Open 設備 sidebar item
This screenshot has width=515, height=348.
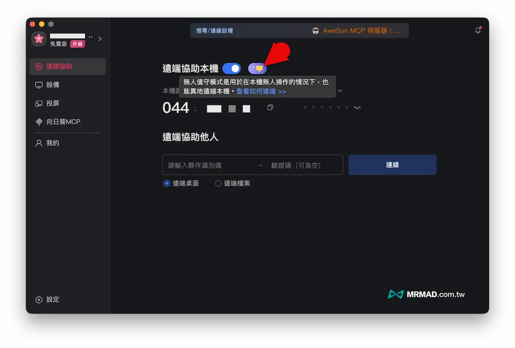[67, 85]
